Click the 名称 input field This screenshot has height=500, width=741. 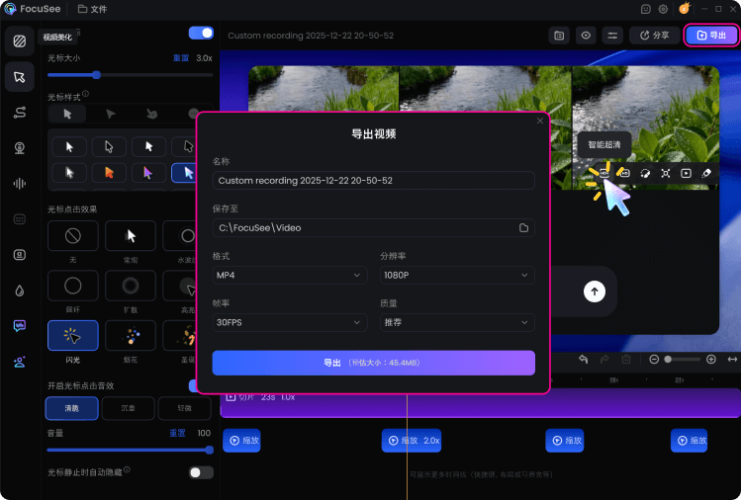click(373, 181)
